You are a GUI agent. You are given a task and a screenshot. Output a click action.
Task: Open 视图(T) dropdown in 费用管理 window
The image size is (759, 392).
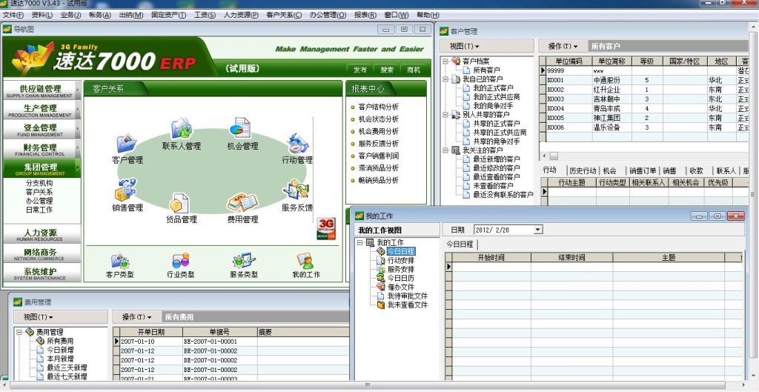coord(39,317)
